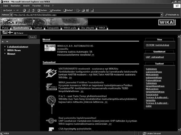Click the Search button
This screenshot has height=135, width=181.
tap(33, 37)
